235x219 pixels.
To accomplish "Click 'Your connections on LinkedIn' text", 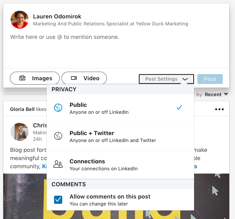I will click(104, 169).
